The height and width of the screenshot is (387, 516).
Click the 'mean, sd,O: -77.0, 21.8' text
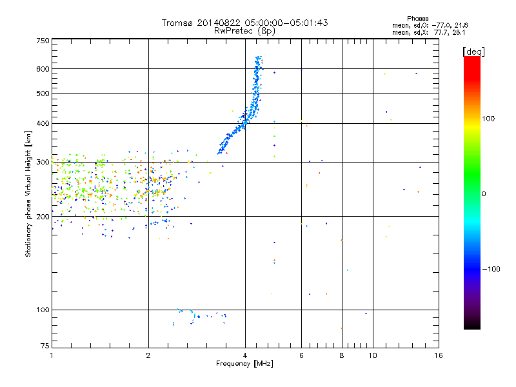click(x=430, y=25)
